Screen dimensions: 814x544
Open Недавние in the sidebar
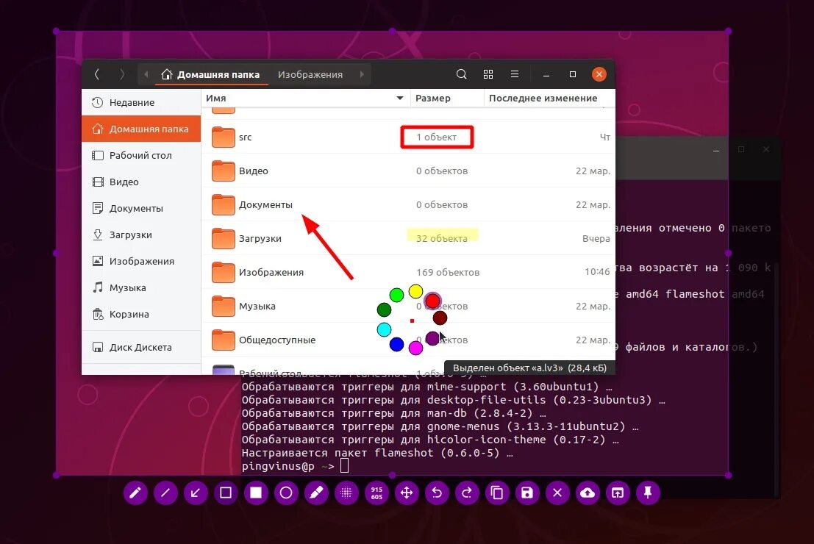(x=141, y=102)
